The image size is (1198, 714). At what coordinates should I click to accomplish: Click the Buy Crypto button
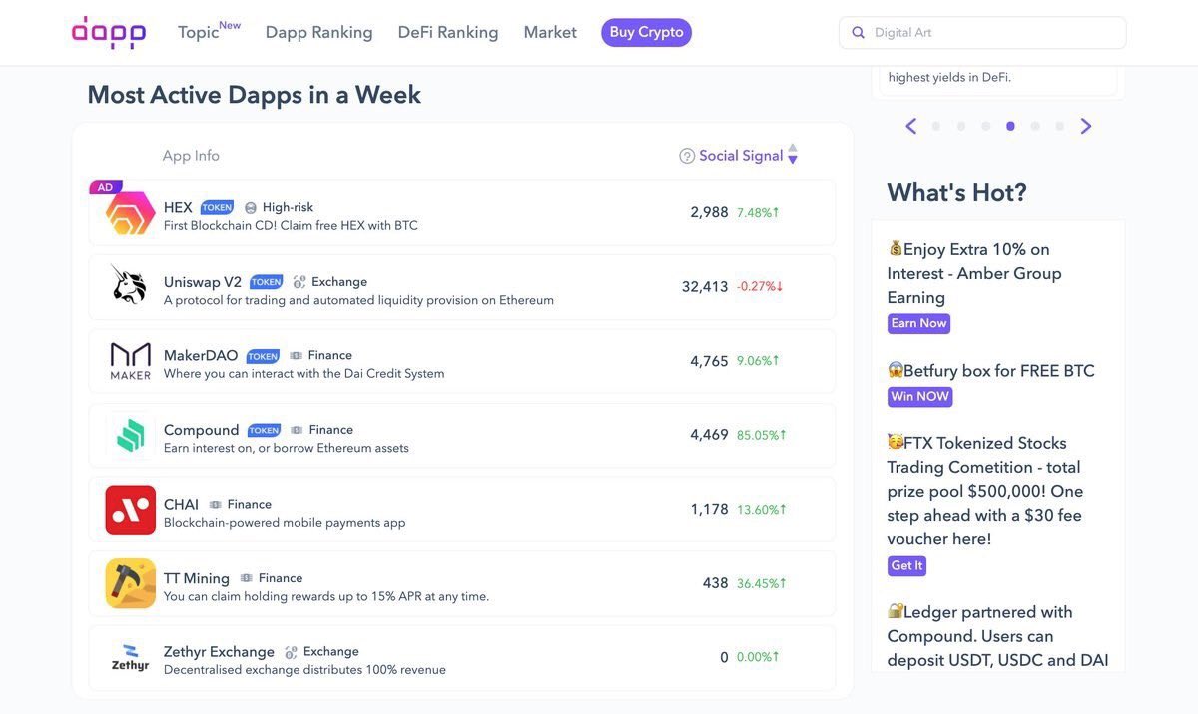646,32
